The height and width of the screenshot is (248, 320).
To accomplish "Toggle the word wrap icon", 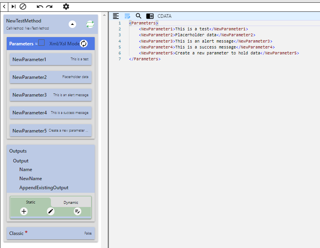I will pyautogui.click(x=127, y=16).
